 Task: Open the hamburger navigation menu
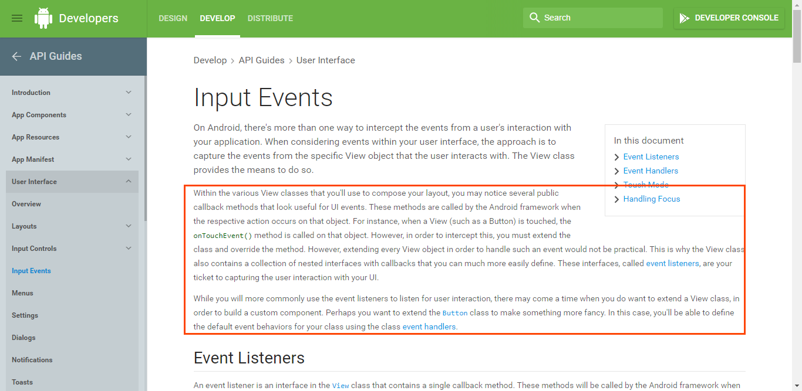[17, 18]
